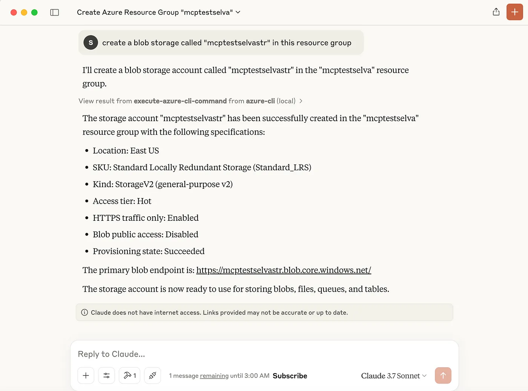Click the share icon at top right
This screenshot has width=528, height=391.
point(496,12)
